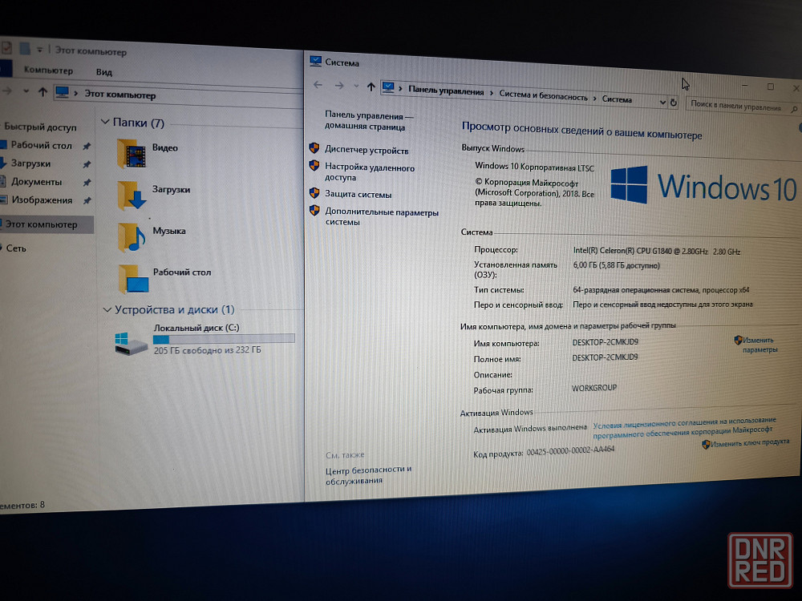The height and width of the screenshot is (601, 802).
Task: Open Локальный диск (C:) drive icon
Action: [x=130, y=344]
